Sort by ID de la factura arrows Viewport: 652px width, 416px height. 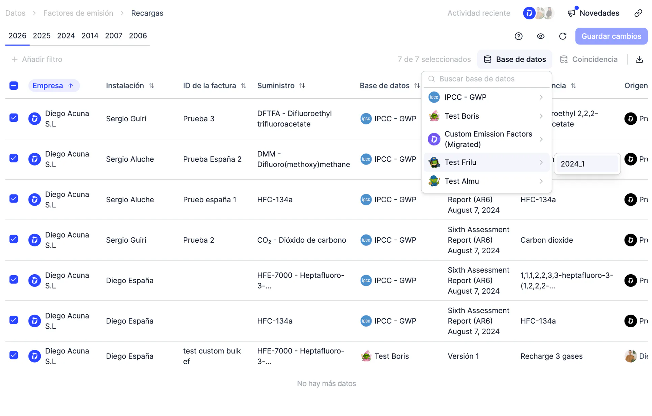tap(243, 86)
